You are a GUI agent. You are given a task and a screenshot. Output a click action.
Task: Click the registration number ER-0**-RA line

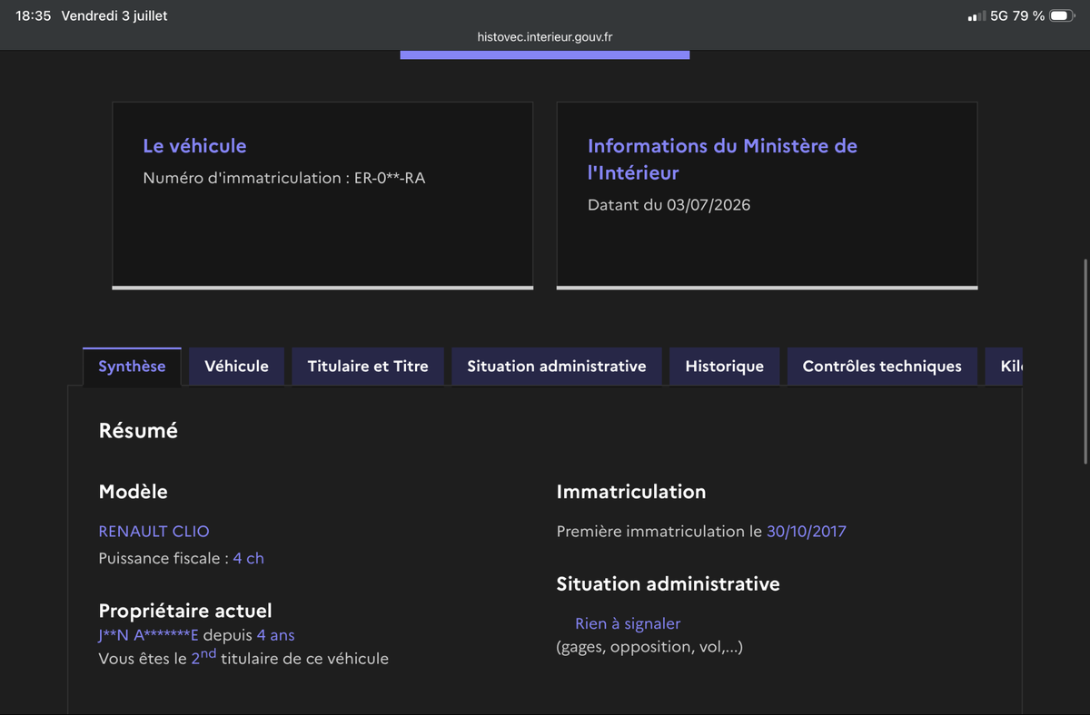click(284, 178)
